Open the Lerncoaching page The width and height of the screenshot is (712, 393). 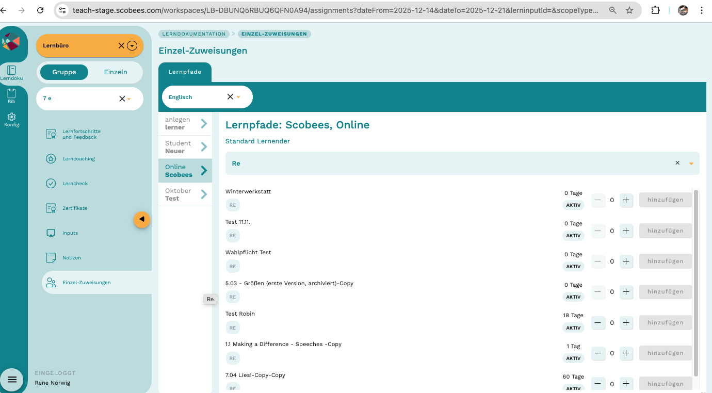coord(78,159)
